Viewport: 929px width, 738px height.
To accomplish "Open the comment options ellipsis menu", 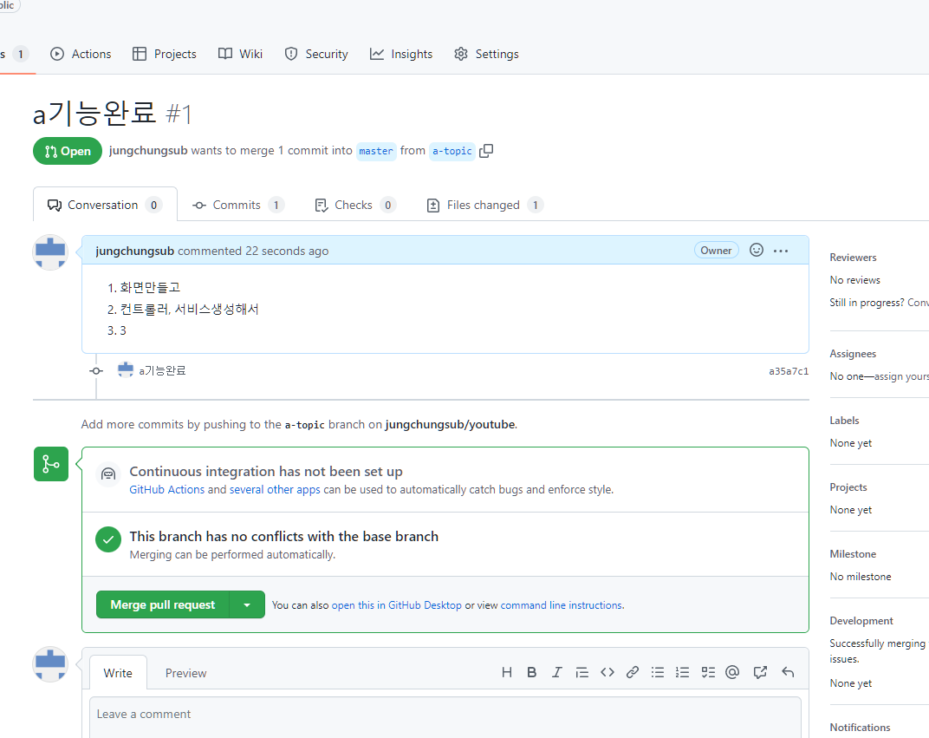I will 781,251.
